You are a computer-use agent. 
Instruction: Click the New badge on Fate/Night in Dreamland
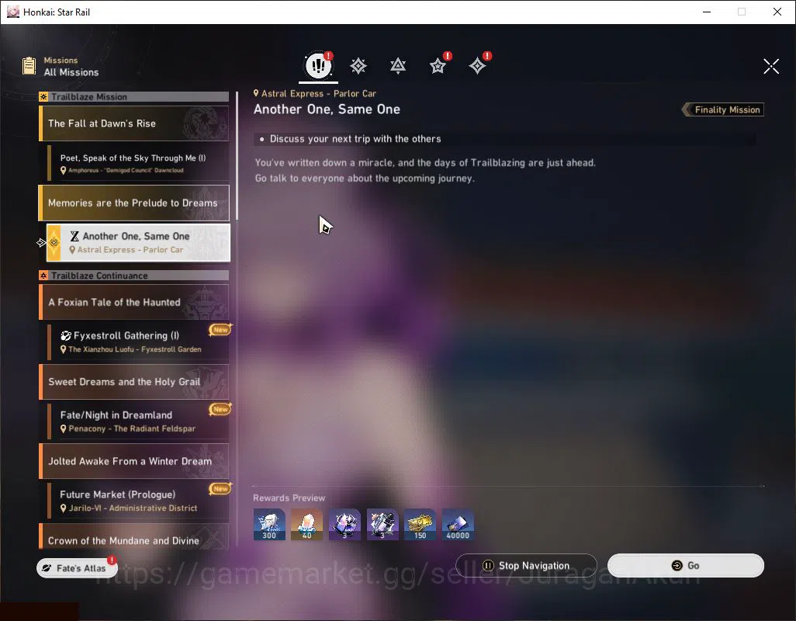pos(220,409)
